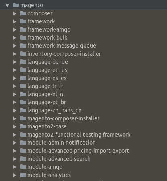The image size is (167, 181).
Task: Click the magento-composer-installer folder icon
Action: (x=23, y=118)
